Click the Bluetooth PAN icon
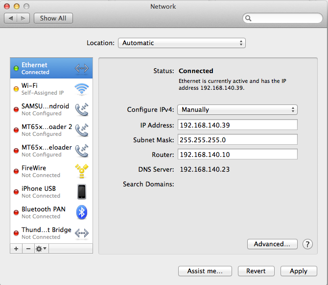Viewport: 328px width, 285px height. 81,212
